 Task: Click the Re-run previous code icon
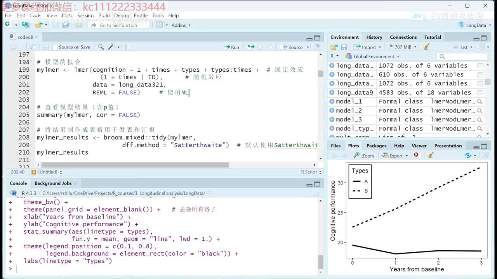[x=251, y=47]
